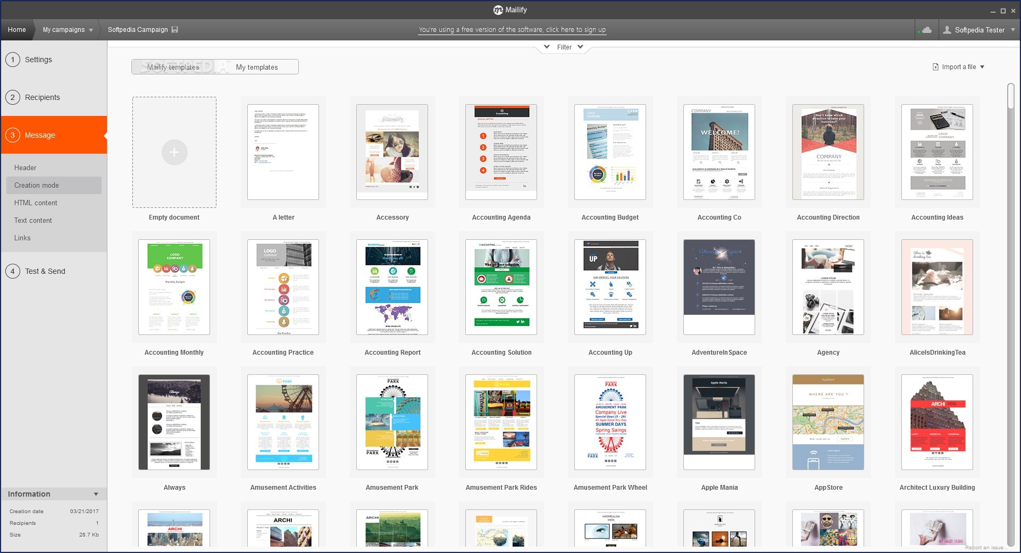Select the Amusement Park template thumbnail
The width and height of the screenshot is (1021, 553).
pos(392,422)
